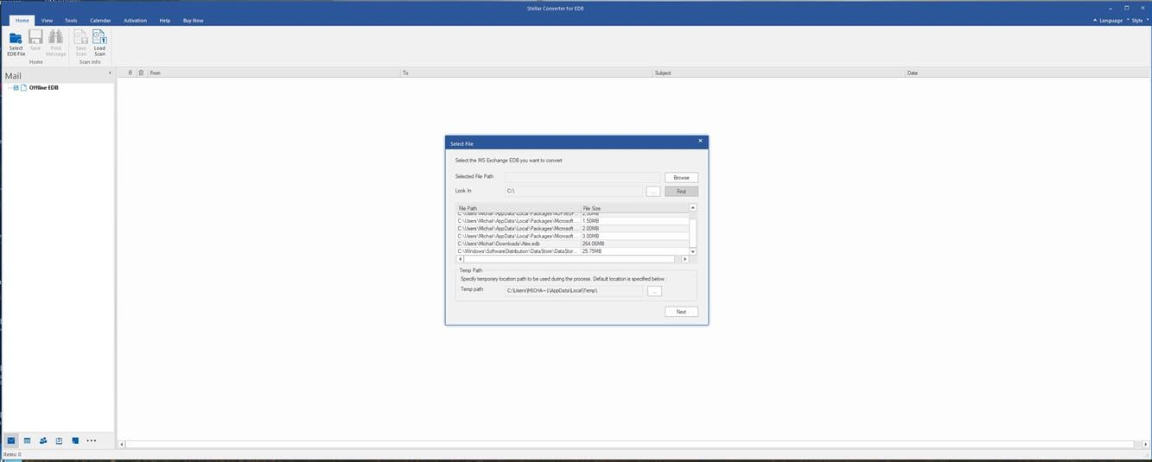The image size is (1152, 462).
Task: Click file list horizontal scroll right arrow
Action: pos(685,259)
